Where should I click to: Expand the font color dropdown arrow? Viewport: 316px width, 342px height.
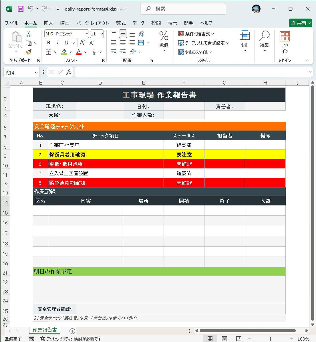[86, 52]
